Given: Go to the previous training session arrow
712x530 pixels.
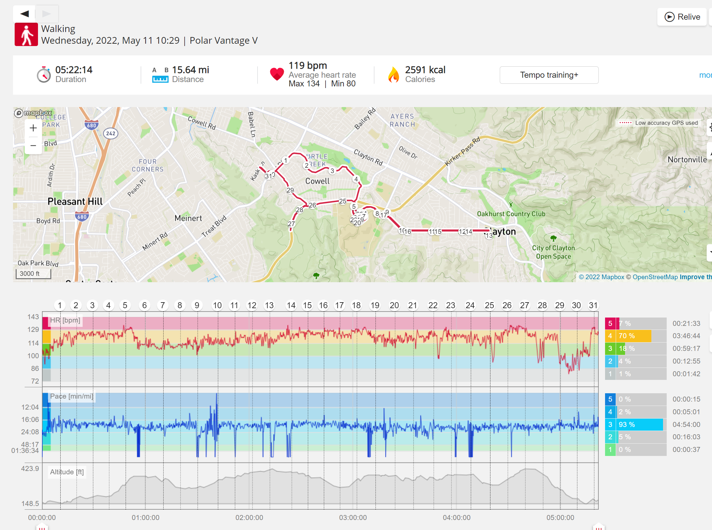Looking at the screenshot, I should 24,14.
